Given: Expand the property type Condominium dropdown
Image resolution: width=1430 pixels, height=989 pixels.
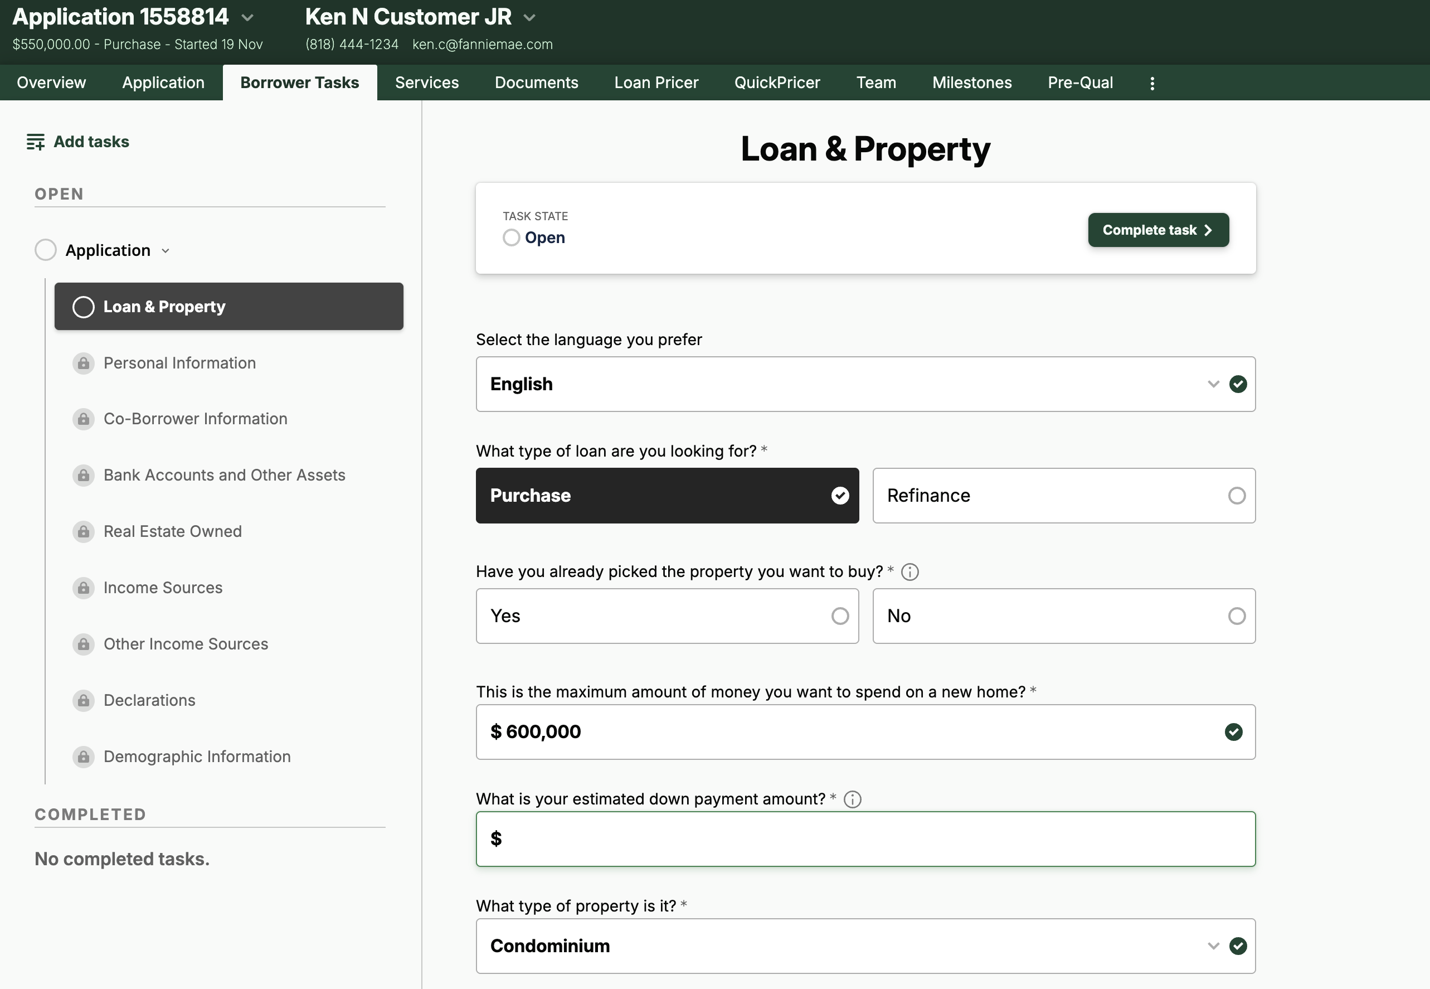Looking at the screenshot, I should click(864, 946).
